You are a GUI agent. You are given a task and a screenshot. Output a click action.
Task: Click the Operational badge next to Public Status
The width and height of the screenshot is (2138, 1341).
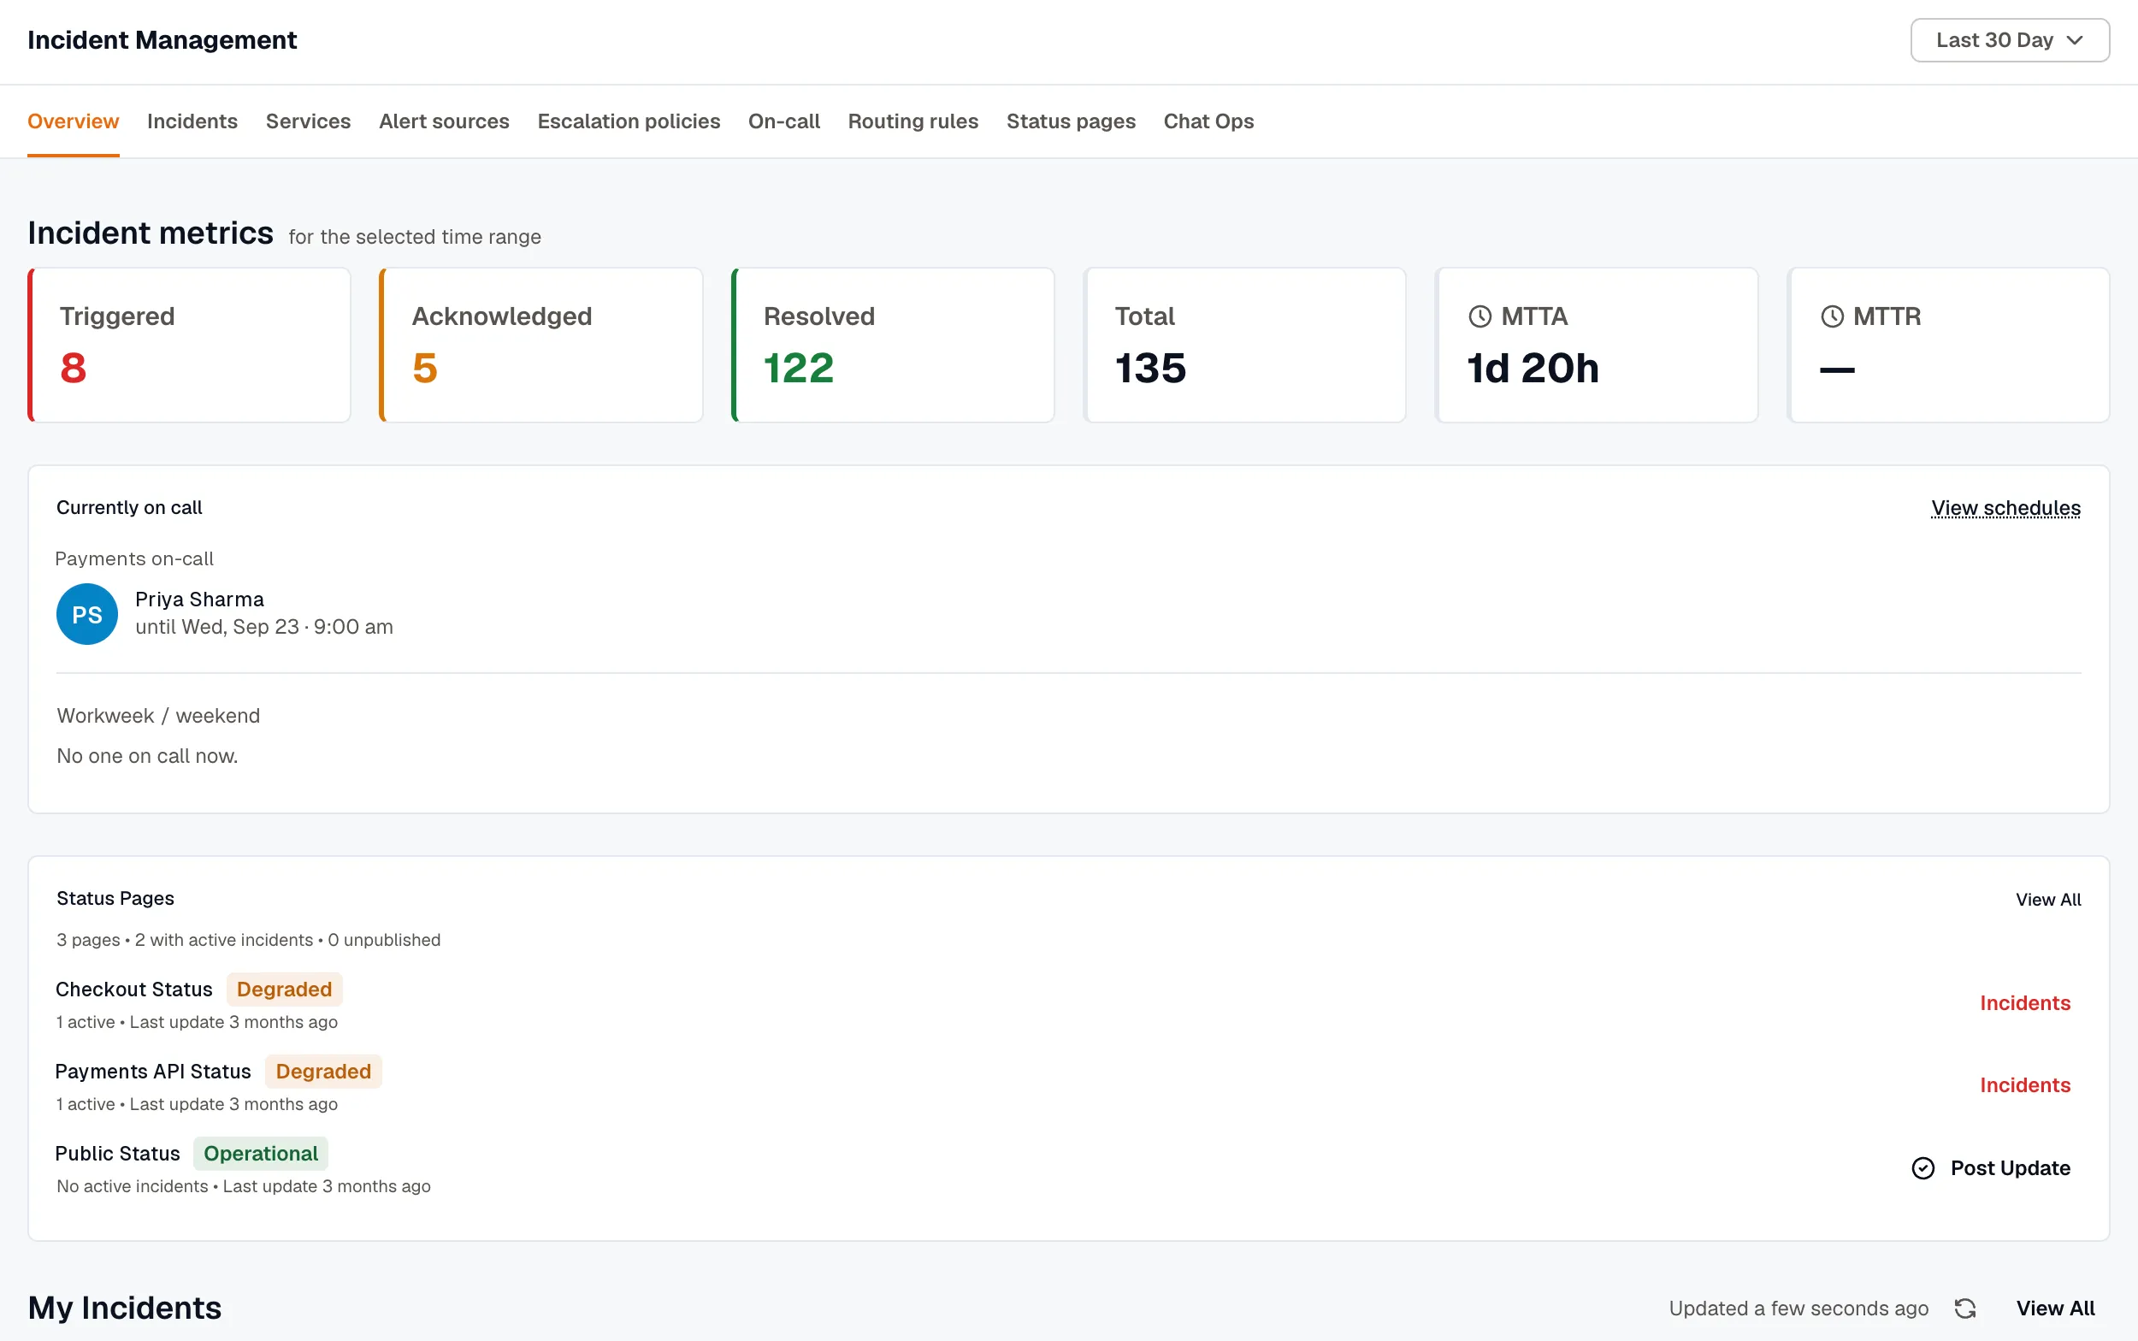[261, 1153]
